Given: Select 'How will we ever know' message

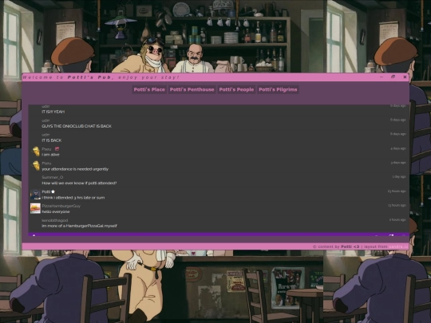Looking at the screenshot, I should (79, 183).
